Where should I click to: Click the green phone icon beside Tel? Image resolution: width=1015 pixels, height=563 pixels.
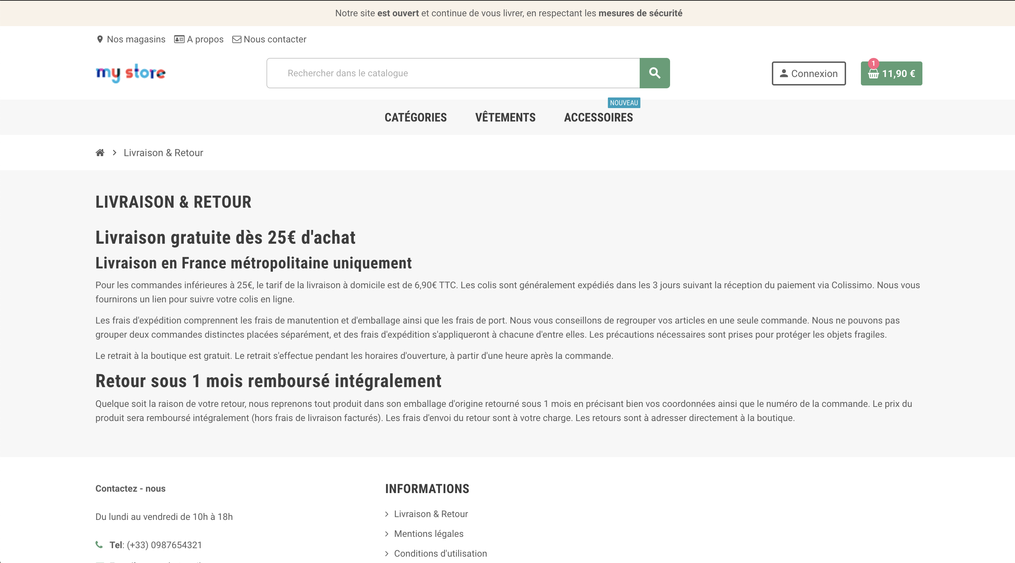(99, 545)
